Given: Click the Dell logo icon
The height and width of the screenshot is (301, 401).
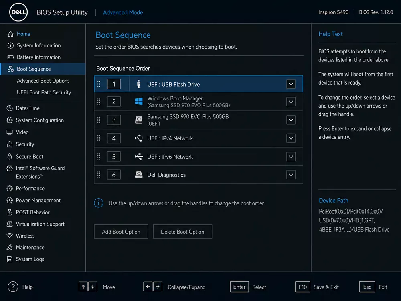Looking at the screenshot, I should tap(18, 12).
